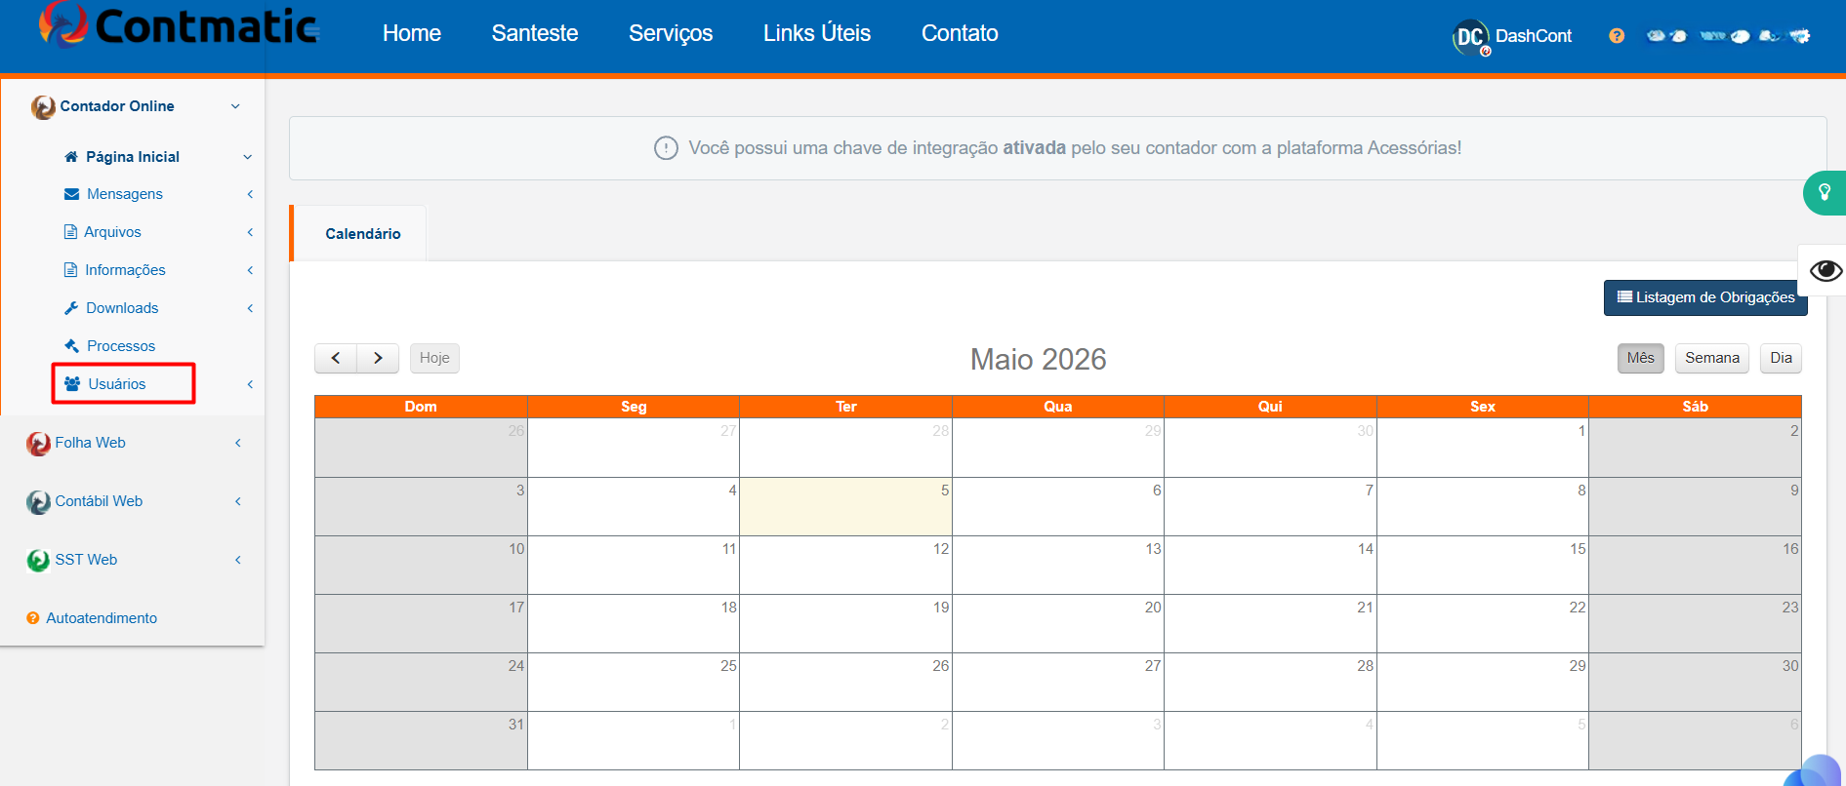Click the Sáb column header
The image size is (1846, 786).
(x=1696, y=407)
